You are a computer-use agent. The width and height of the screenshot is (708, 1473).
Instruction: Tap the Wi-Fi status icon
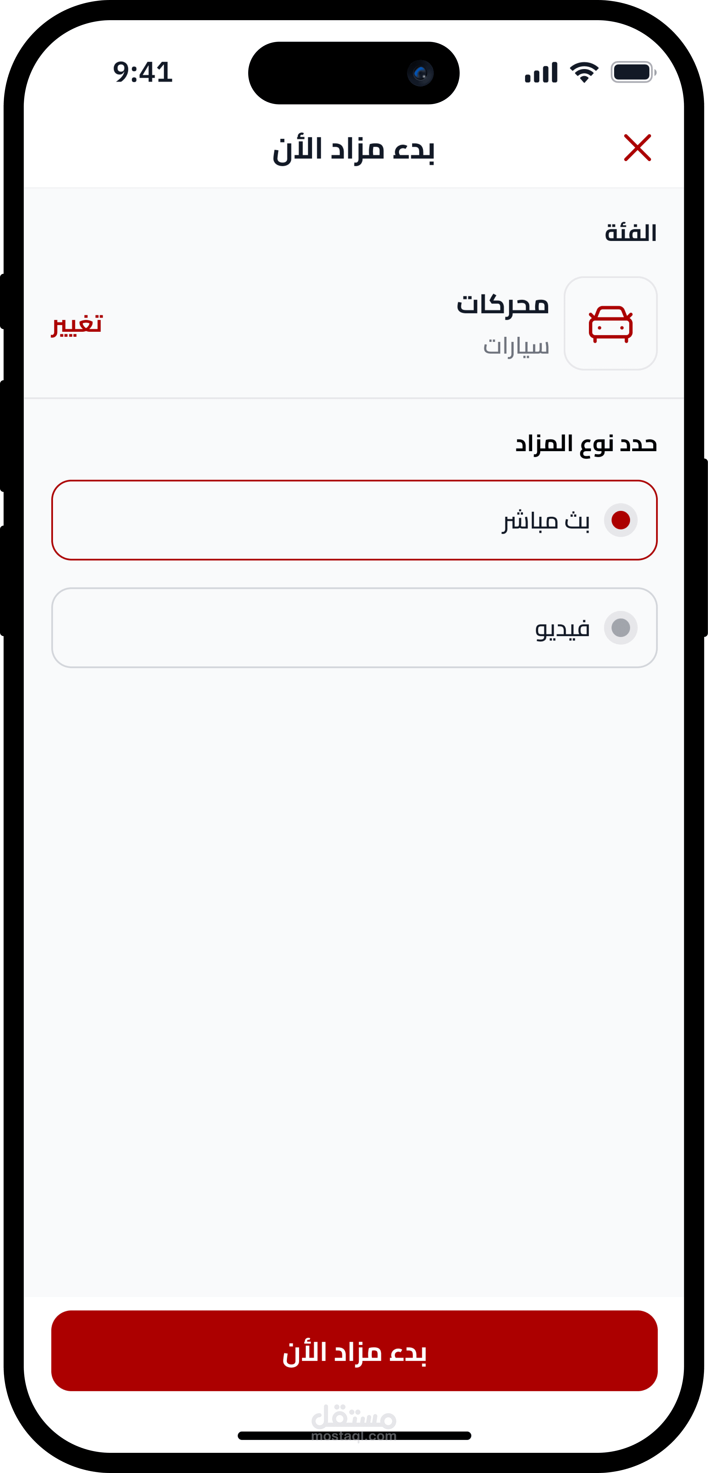point(584,73)
